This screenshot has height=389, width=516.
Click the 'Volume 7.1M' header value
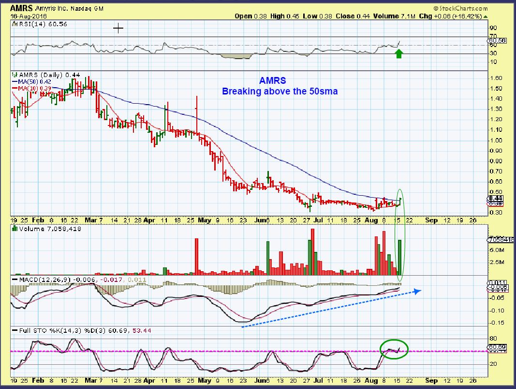click(x=394, y=16)
